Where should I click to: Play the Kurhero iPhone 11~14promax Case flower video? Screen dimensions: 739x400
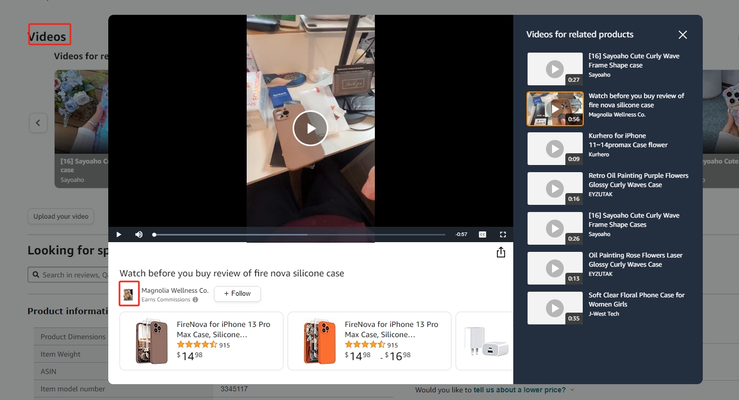click(x=555, y=149)
